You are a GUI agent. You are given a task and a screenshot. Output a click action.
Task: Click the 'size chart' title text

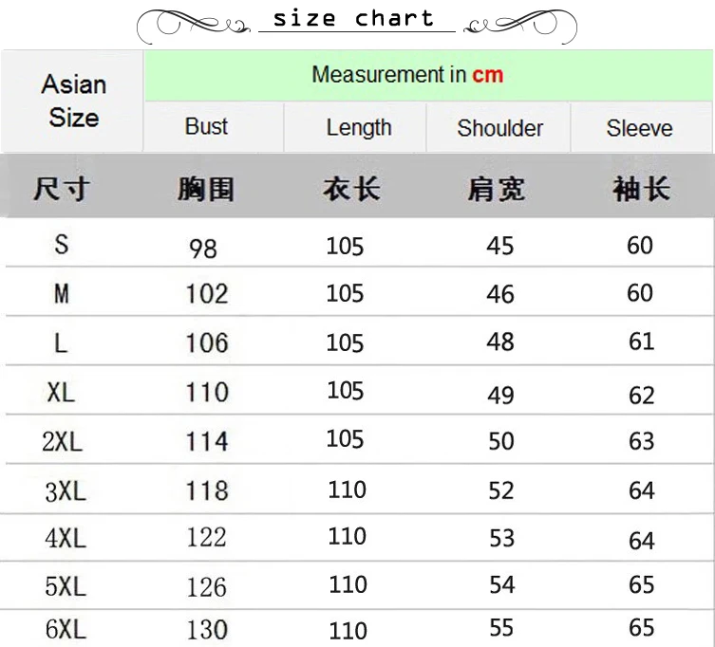(x=353, y=19)
